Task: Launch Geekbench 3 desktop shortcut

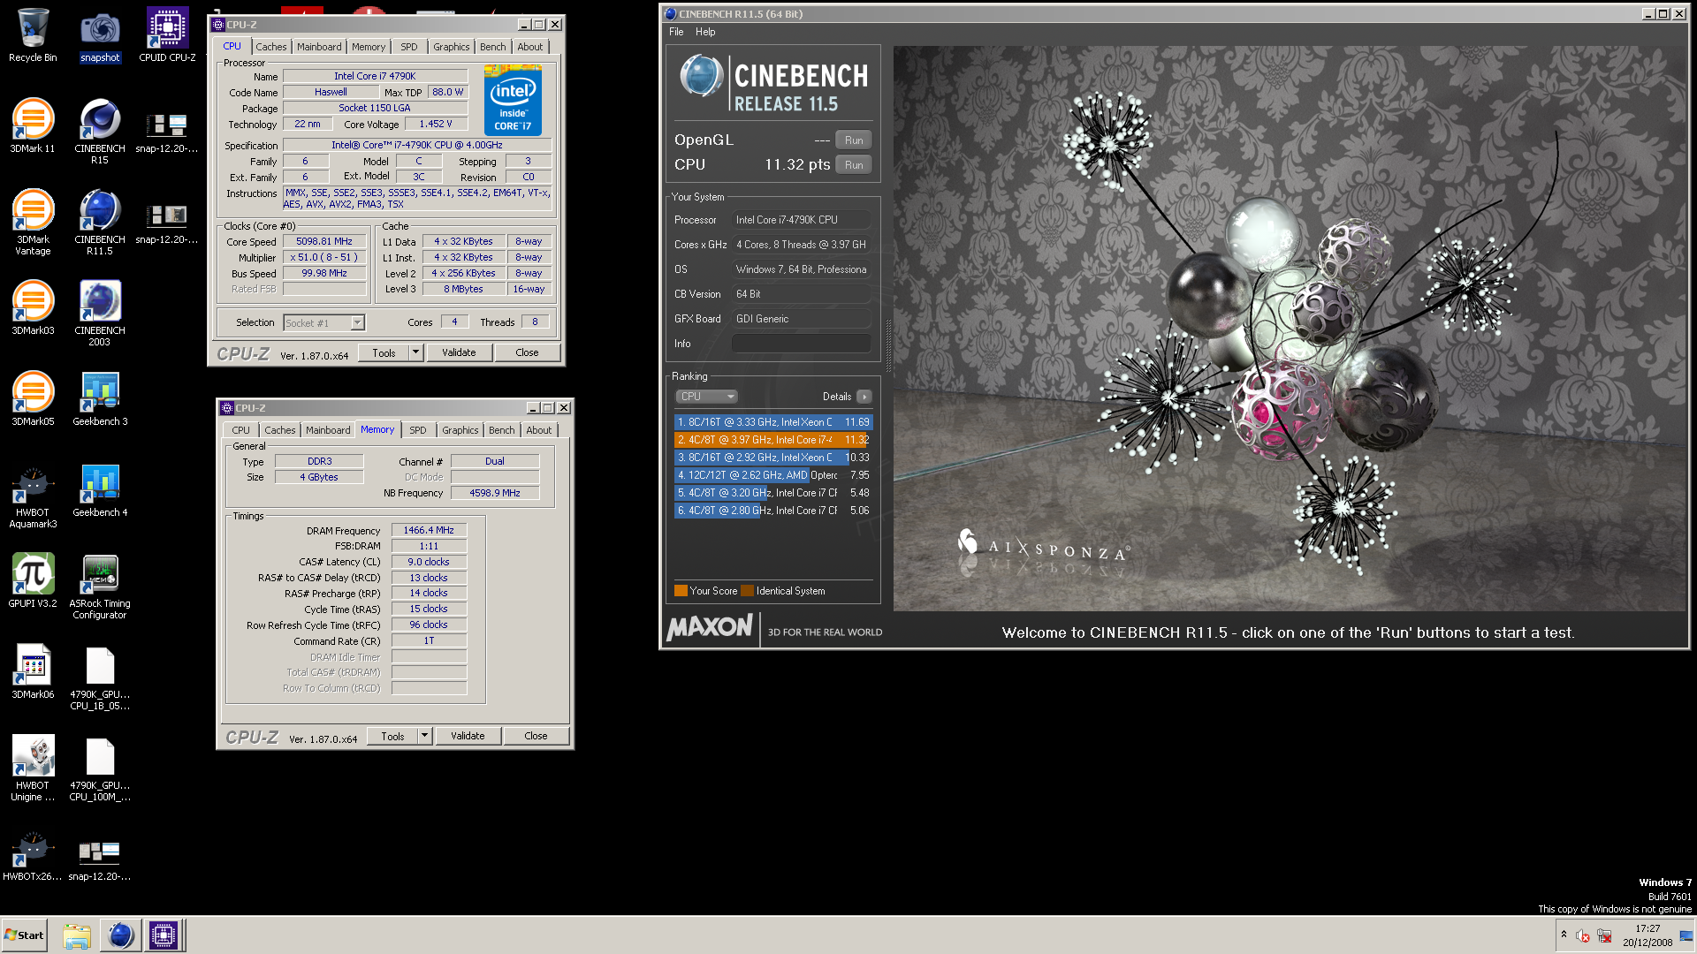Action: click(x=100, y=399)
